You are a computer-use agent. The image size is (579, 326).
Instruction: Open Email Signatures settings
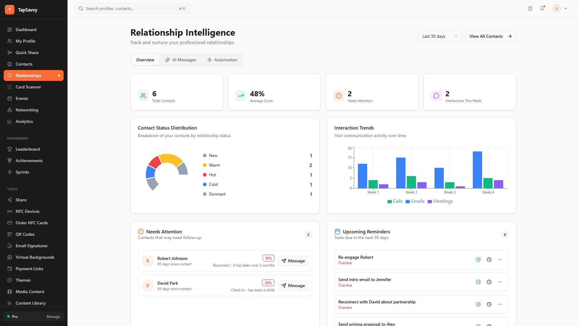click(x=31, y=246)
